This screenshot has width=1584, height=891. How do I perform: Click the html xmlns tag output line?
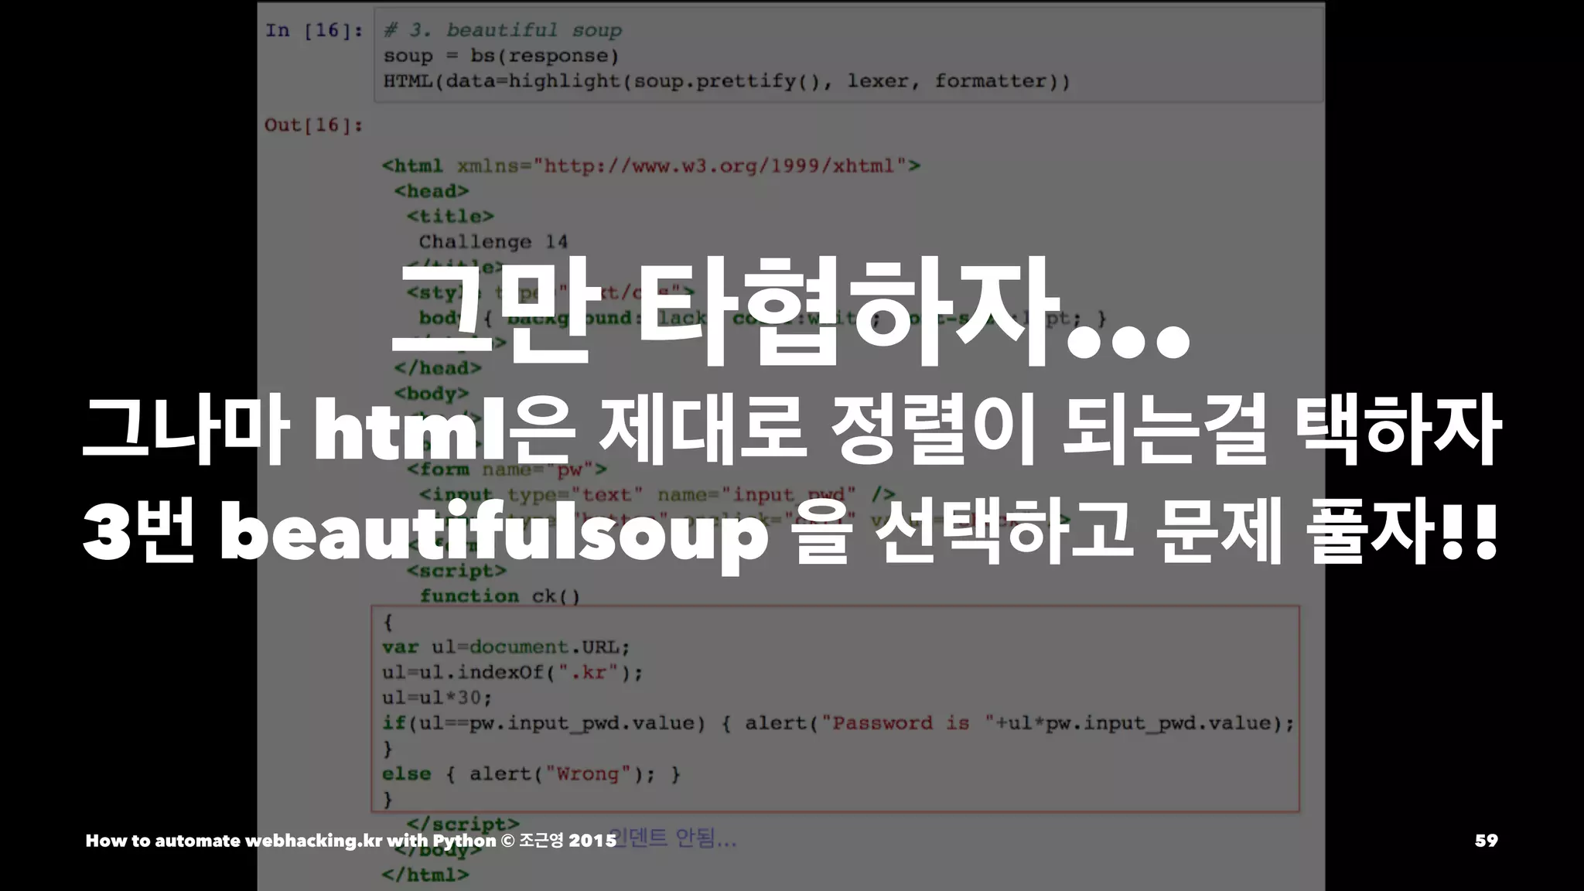[x=651, y=166]
